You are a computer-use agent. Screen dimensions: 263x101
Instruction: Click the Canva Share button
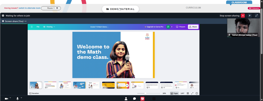point(193,27)
